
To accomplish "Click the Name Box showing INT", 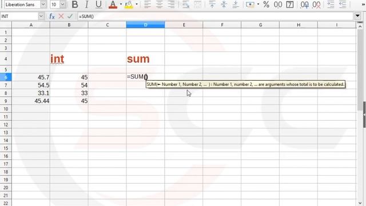I will [19, 17].
